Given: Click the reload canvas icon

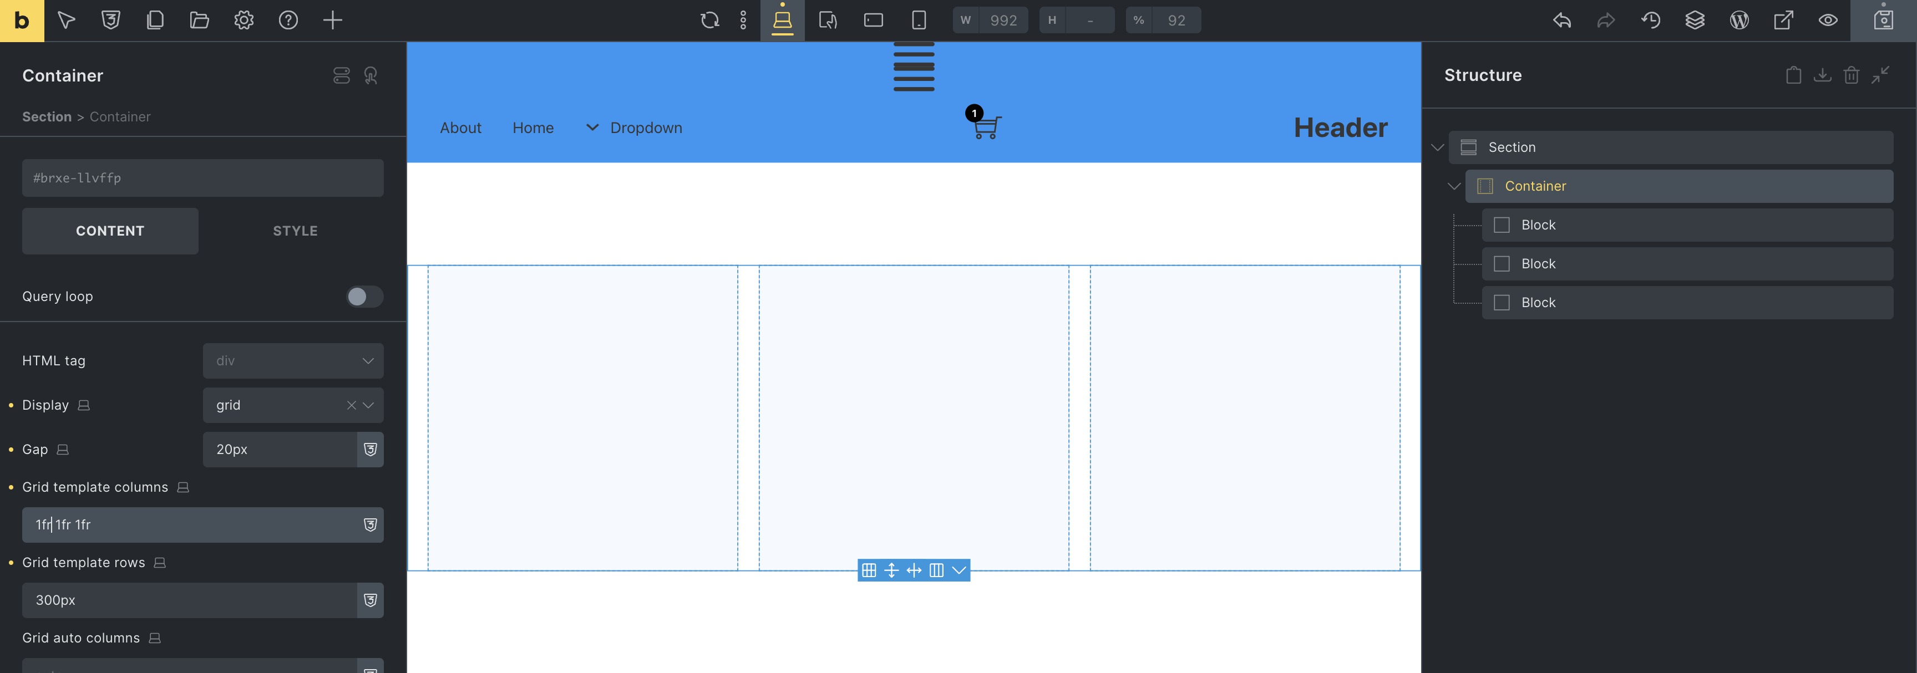Looking at the screenshot, I should pos(710,20).
